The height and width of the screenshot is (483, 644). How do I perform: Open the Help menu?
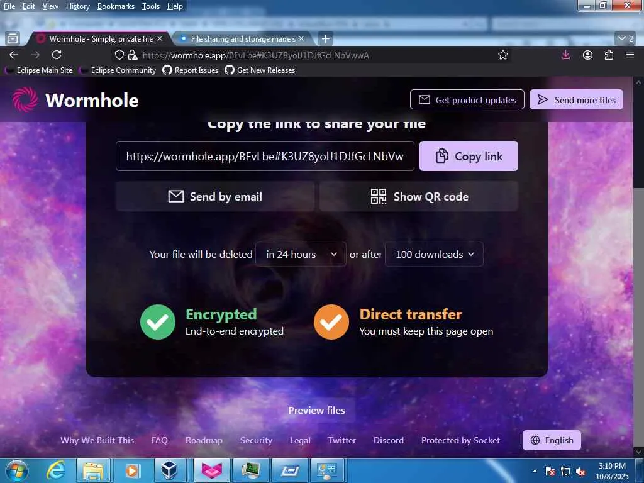tap(175, 6)
